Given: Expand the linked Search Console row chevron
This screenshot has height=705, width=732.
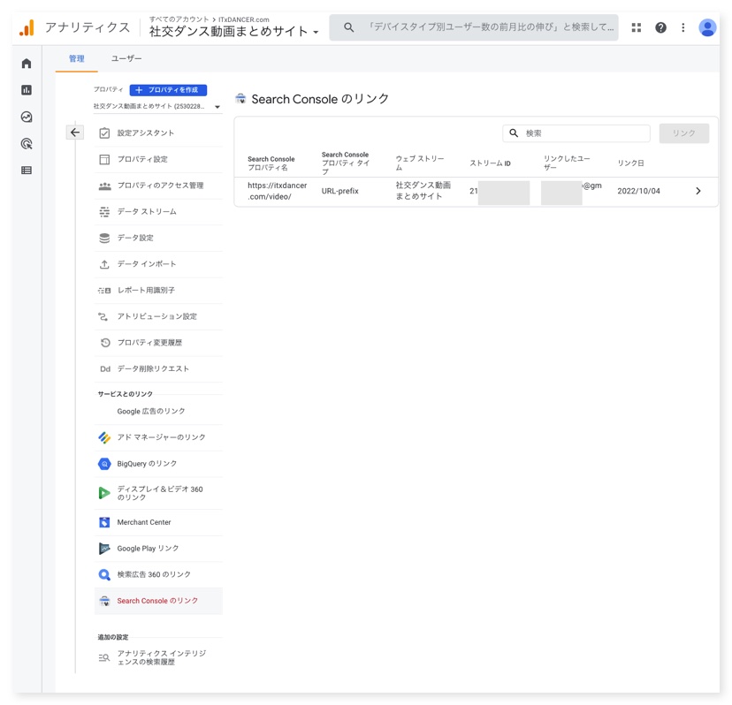Looking at the screenshot, I should pos(698,191).
